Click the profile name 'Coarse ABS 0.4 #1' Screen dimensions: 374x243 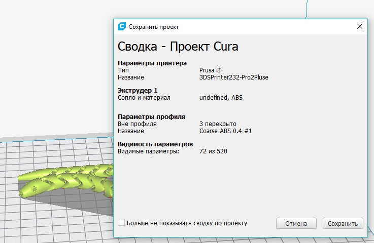click(x=226, y=131)
